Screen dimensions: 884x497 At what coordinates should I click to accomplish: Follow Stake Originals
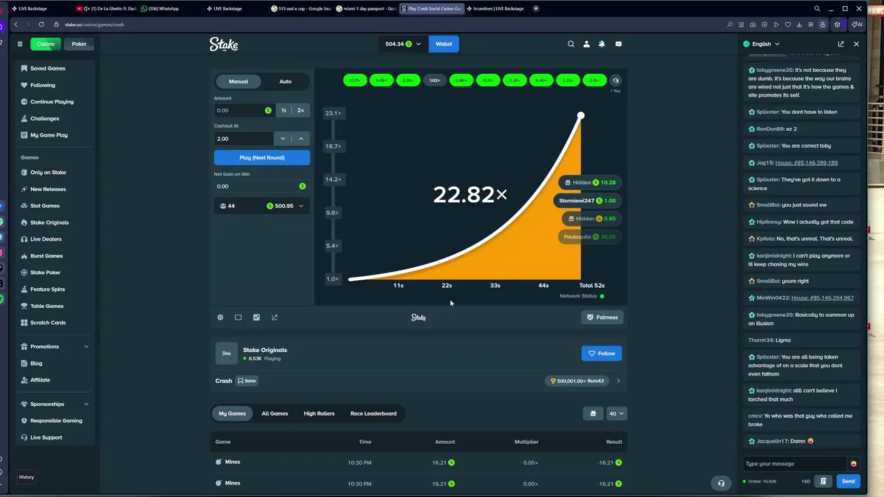click(602, 353)
